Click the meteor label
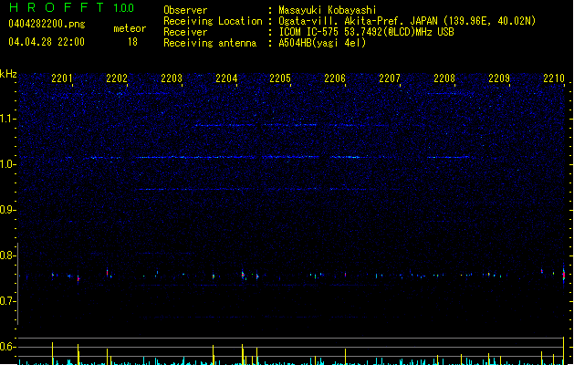Screen dimensions: 574x365 (x=130, y=28)
